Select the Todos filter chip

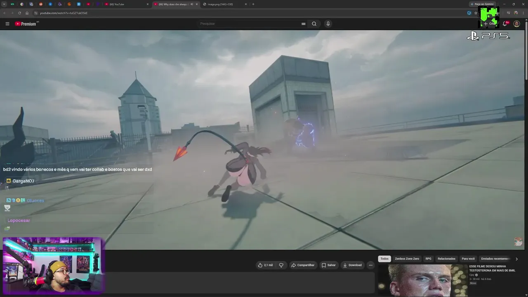tap(384, 259)
